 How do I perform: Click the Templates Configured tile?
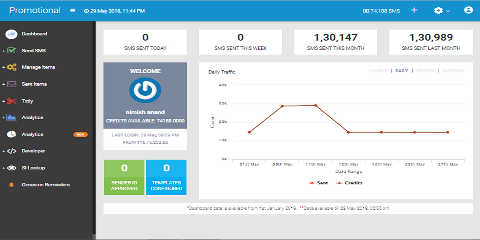(166, 177)
